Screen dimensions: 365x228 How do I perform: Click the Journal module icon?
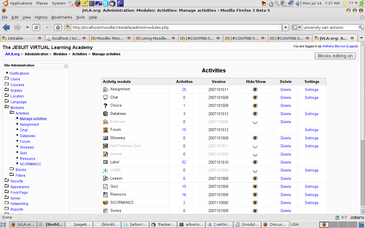106,154
